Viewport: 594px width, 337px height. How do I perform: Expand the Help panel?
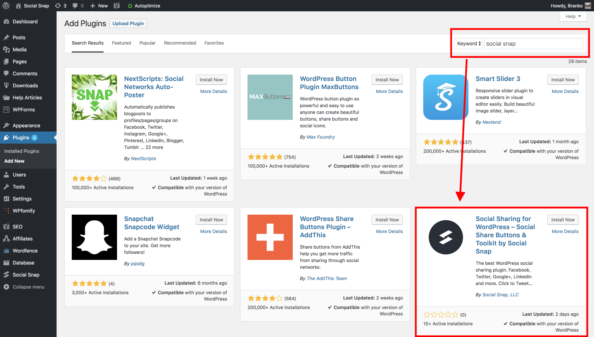(573, 16)
